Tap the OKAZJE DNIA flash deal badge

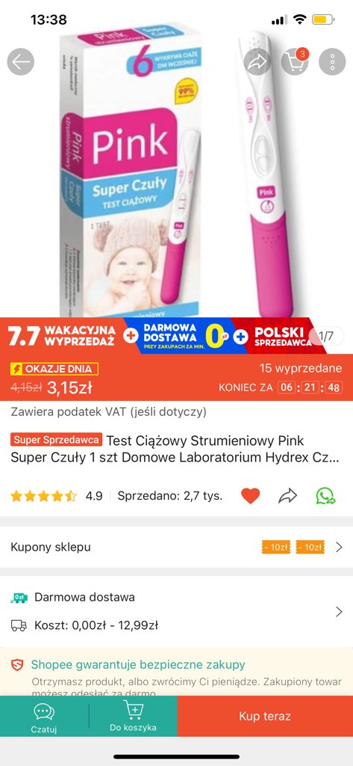pyautogui.click(x=54, y=369)
